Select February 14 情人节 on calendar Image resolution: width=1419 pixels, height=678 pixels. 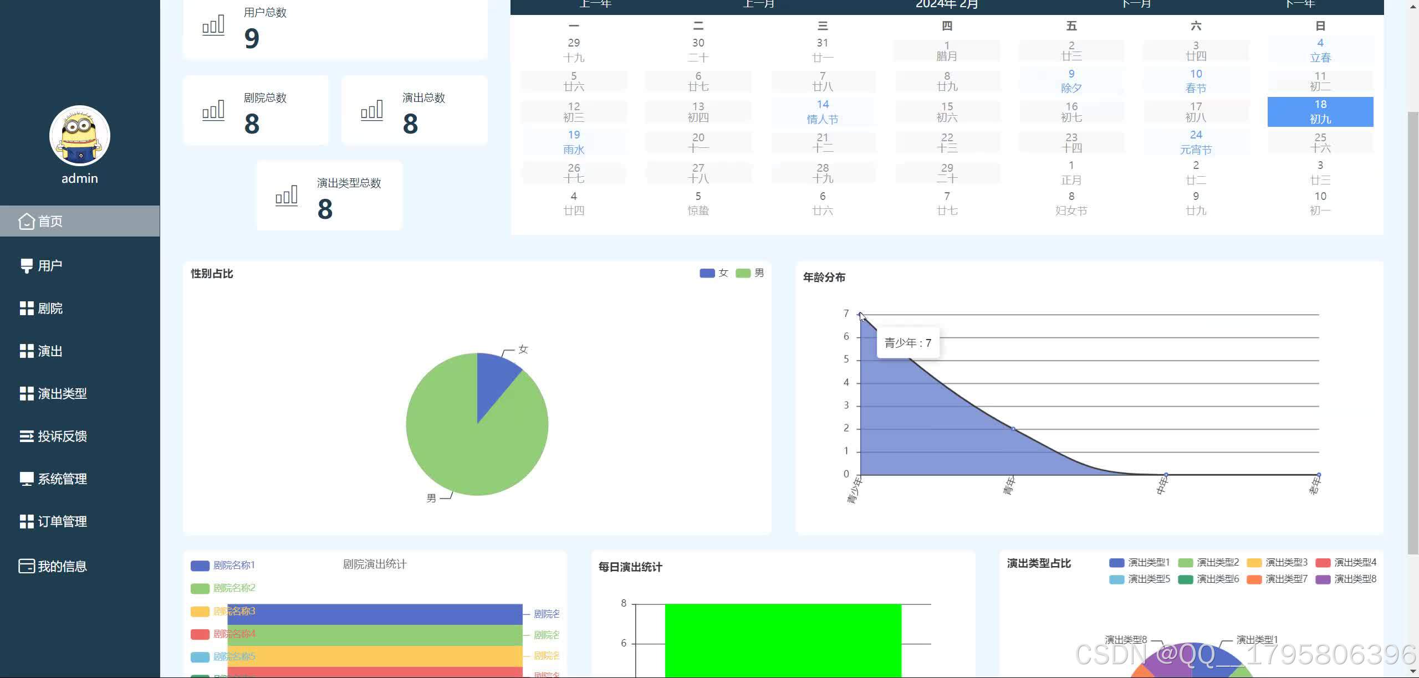tap(822, 112)
